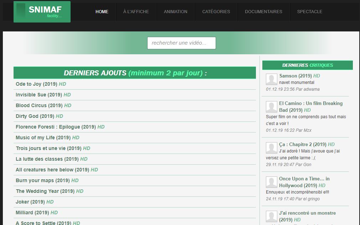The width and height of the screenshot is (360, 225).
Task: Click avatar next to J'ai rencontré un monstre
Action: point(271,216)
